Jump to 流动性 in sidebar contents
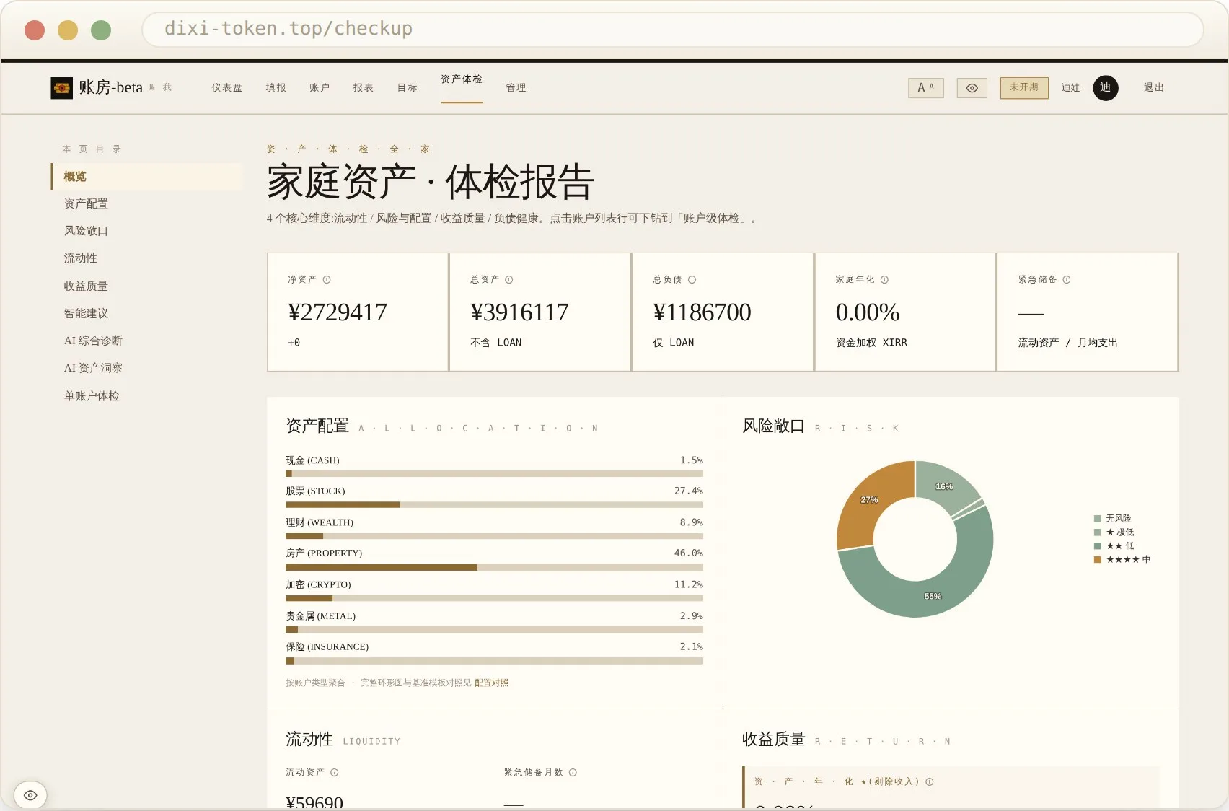Screen dimensions: 1229x811 pyautogui.click(x=80, y=258)
